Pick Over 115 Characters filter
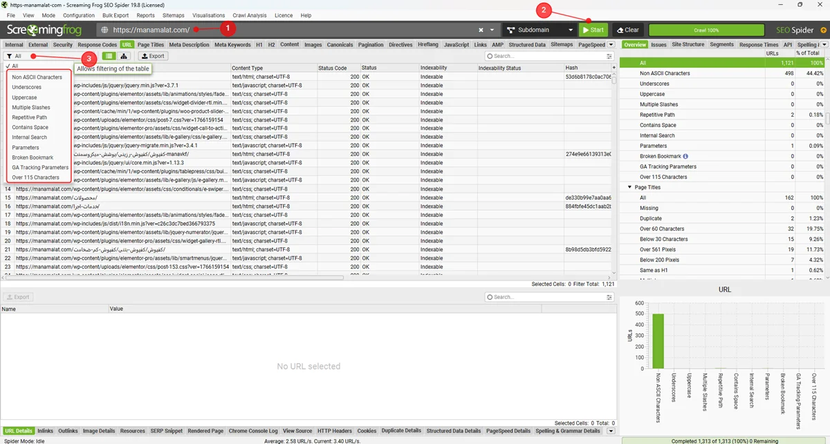 (35, 177)
